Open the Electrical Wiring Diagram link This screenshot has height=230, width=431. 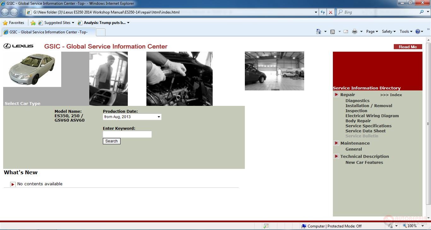[x=372, y=116]
